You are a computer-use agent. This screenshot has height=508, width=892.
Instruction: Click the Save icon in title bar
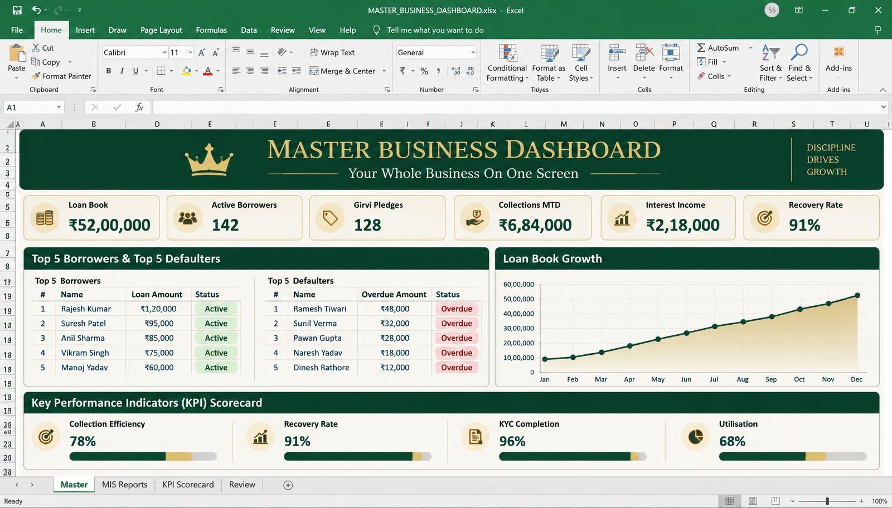17,10
